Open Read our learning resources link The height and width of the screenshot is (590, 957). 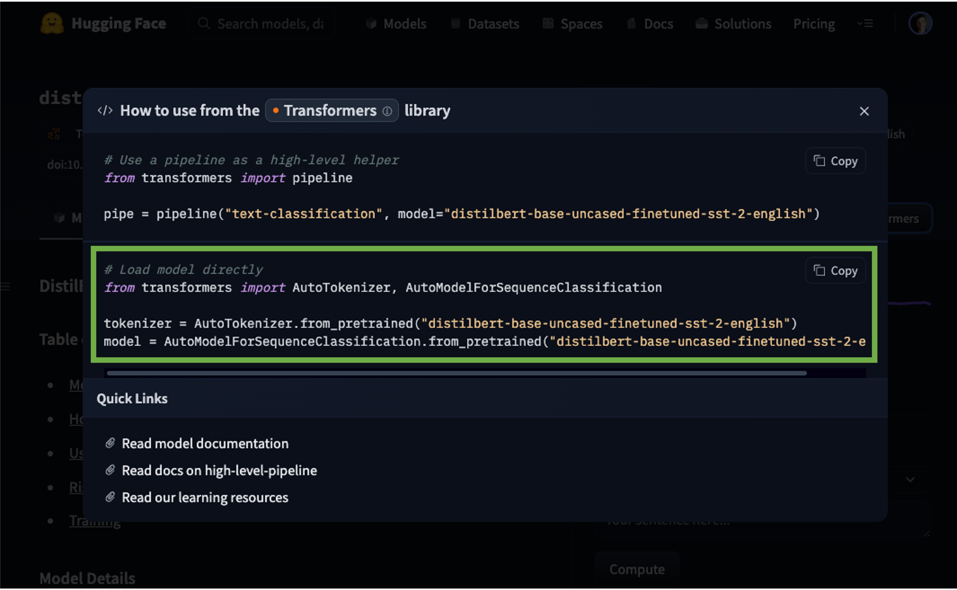[205, 498]
